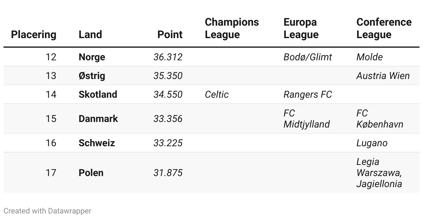
Task: Click the Celtic entry under Champions League
Action: [217, 94]
